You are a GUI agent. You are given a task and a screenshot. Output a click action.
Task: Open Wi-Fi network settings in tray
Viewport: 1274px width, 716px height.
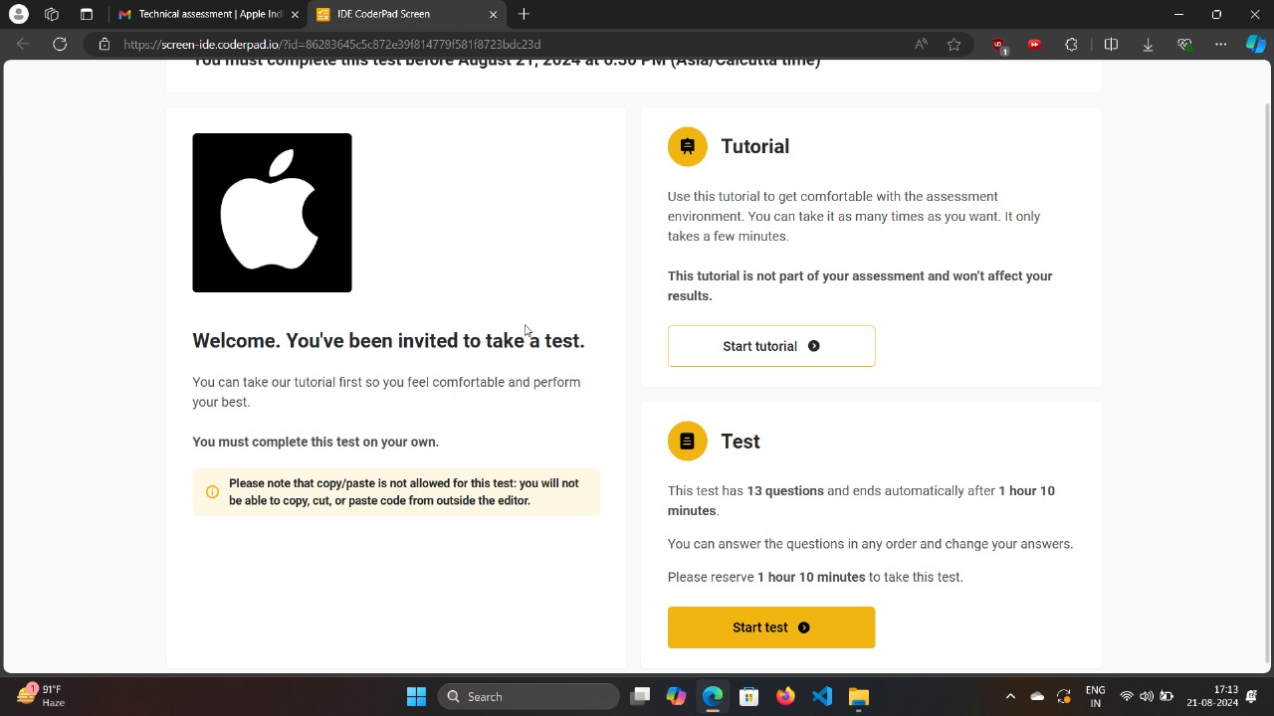pyautogui.click(x=1127, y=696)
